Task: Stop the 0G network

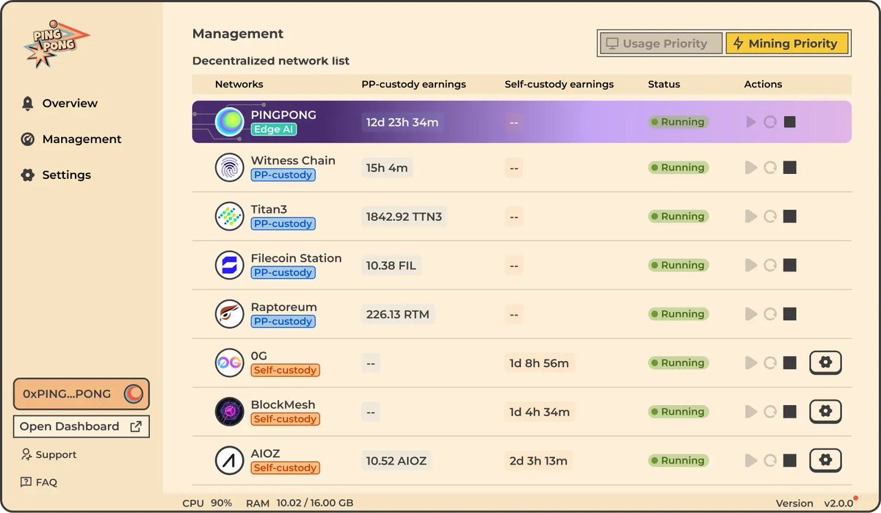Action: 790,363
